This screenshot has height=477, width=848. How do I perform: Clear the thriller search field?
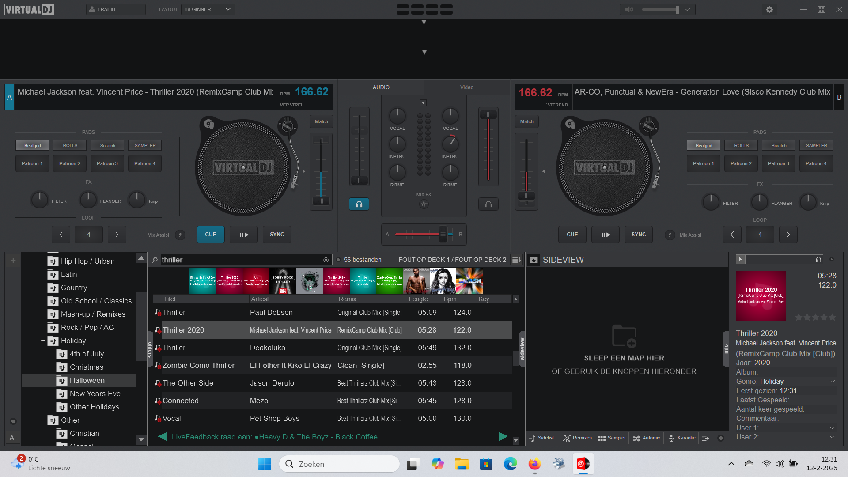pos(326,260)
